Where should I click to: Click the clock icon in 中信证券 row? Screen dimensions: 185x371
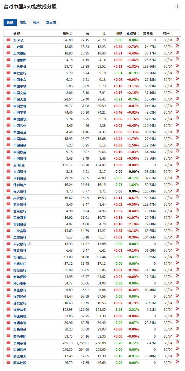tap(177, 65)
